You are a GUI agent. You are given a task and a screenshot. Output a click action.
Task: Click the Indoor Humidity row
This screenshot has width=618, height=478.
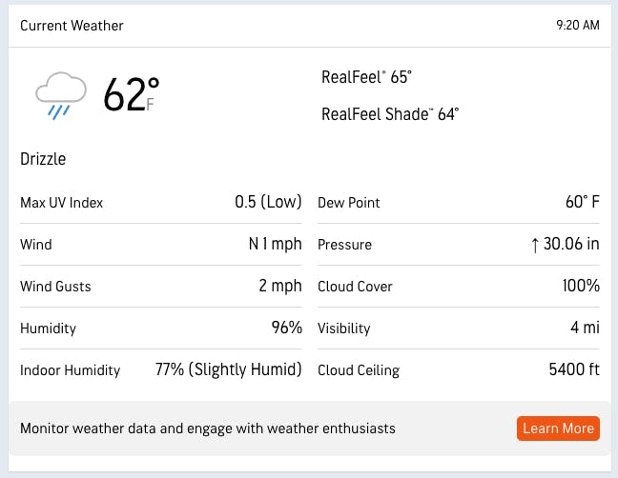160,370
